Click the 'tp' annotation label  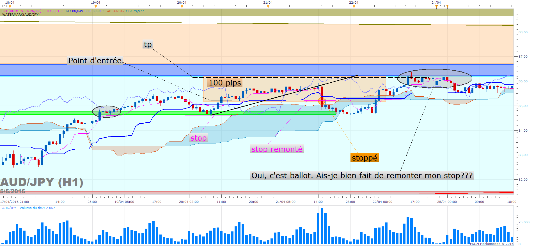(148, 45)
